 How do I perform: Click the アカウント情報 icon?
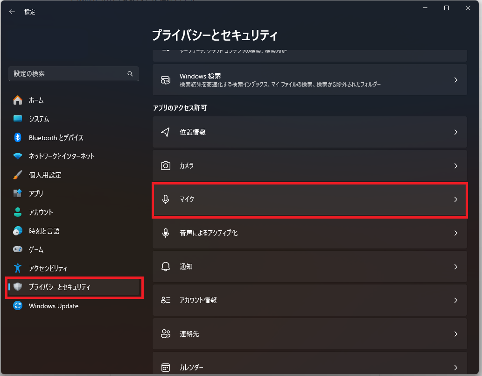(x=165, y=300)
